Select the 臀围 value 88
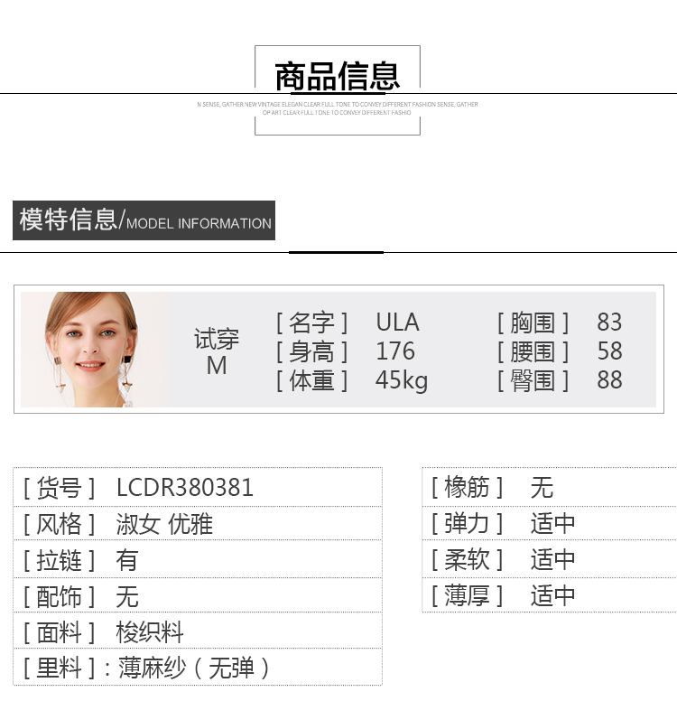The image size is (677, 720). coord(609,380)
